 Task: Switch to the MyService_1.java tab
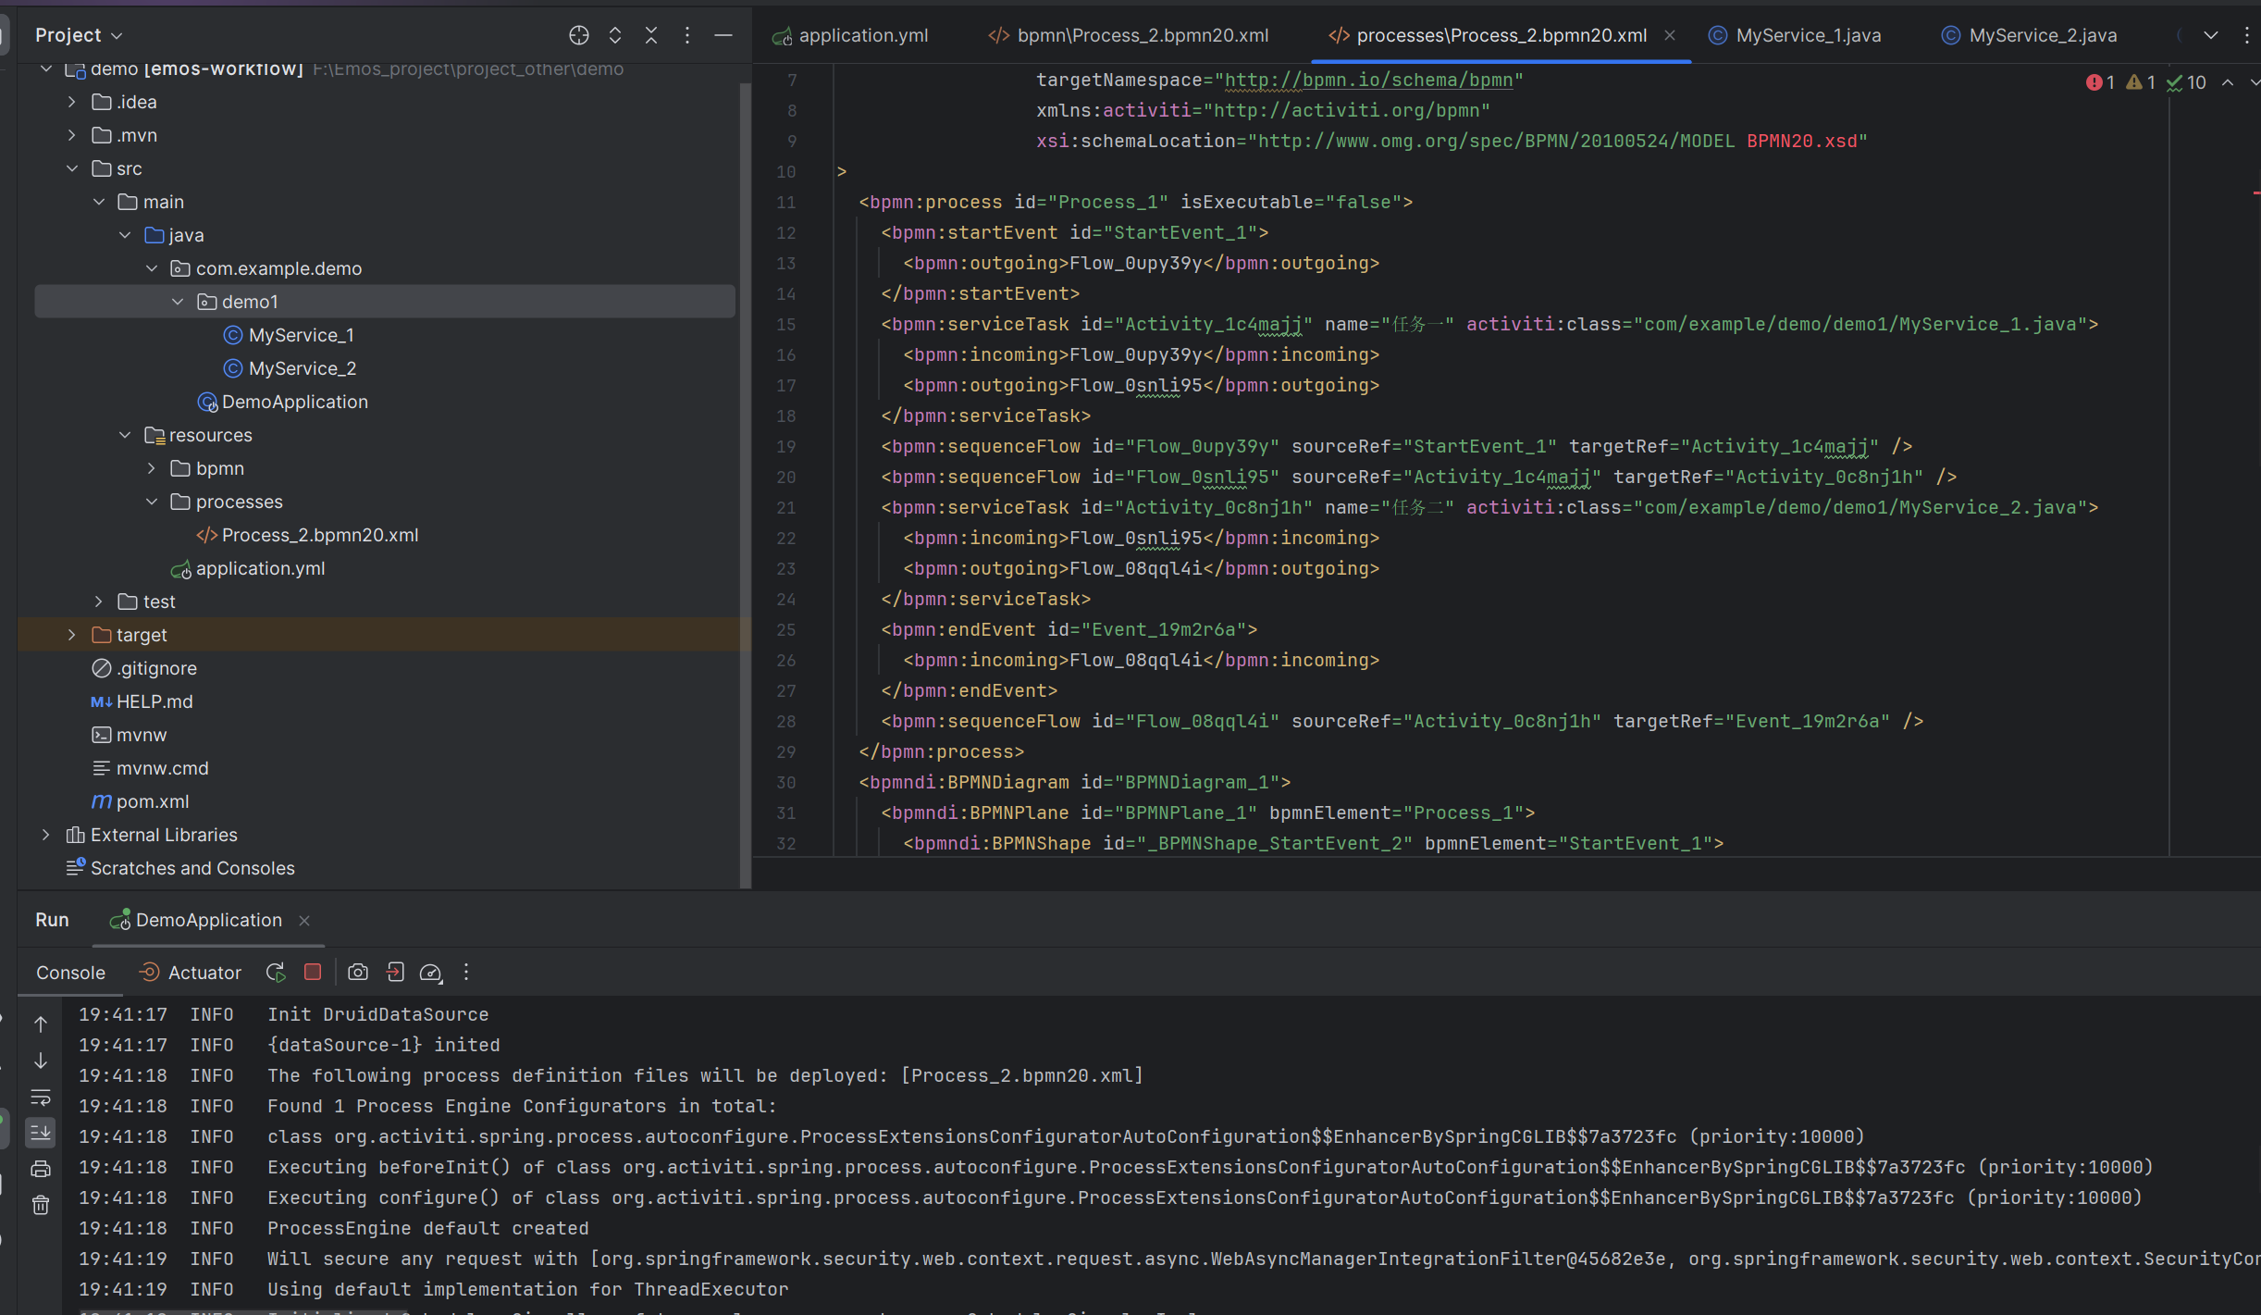(1795, 35)
